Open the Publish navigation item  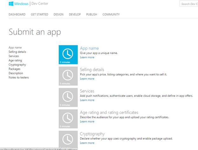[x=92, y=15]
